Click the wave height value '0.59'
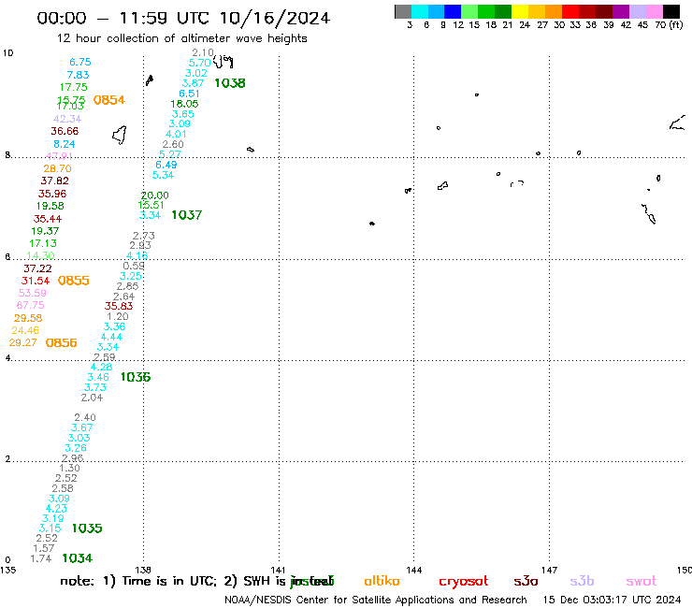 point(134,266)
